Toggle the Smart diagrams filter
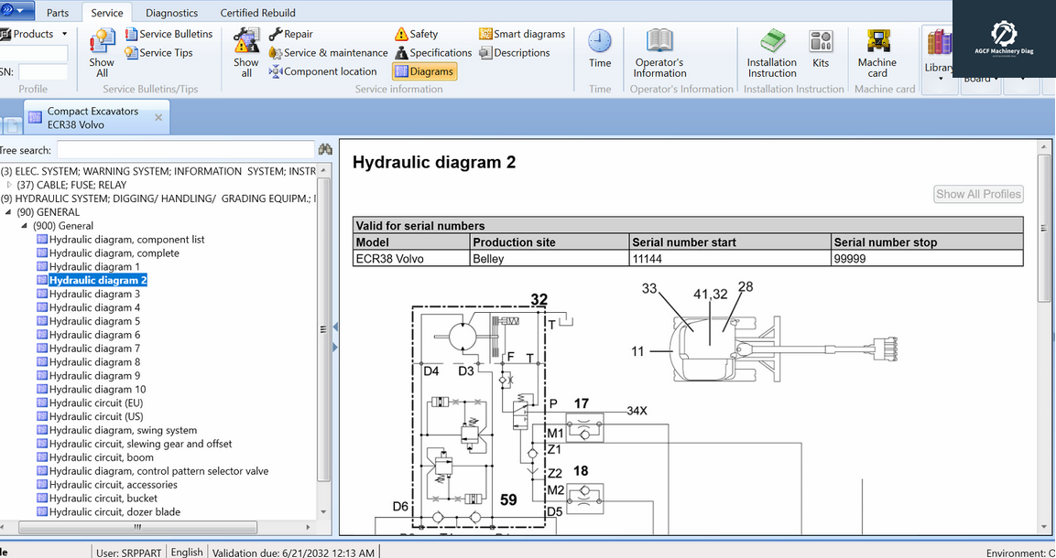 [x=522, y=34]
